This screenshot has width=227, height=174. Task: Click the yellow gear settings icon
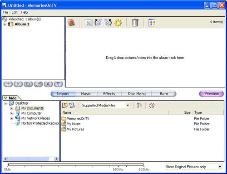tap(118, 23)
